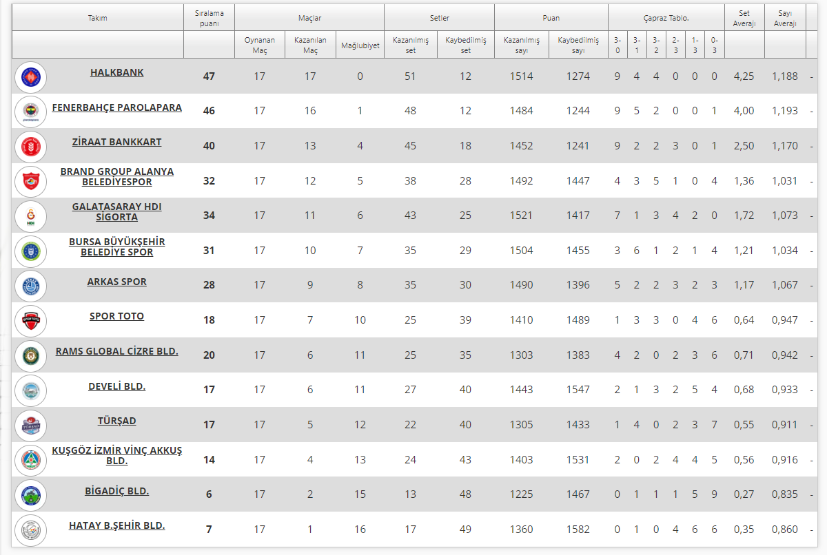Click Hatay's lost points value 1582

pos(578,530)
